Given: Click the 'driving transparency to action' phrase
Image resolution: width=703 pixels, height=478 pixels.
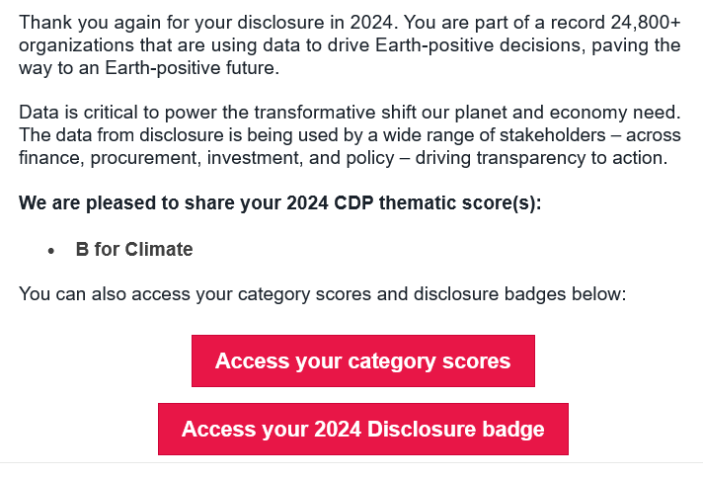Looking at the screenshot, I should click(x=542, y=158).
